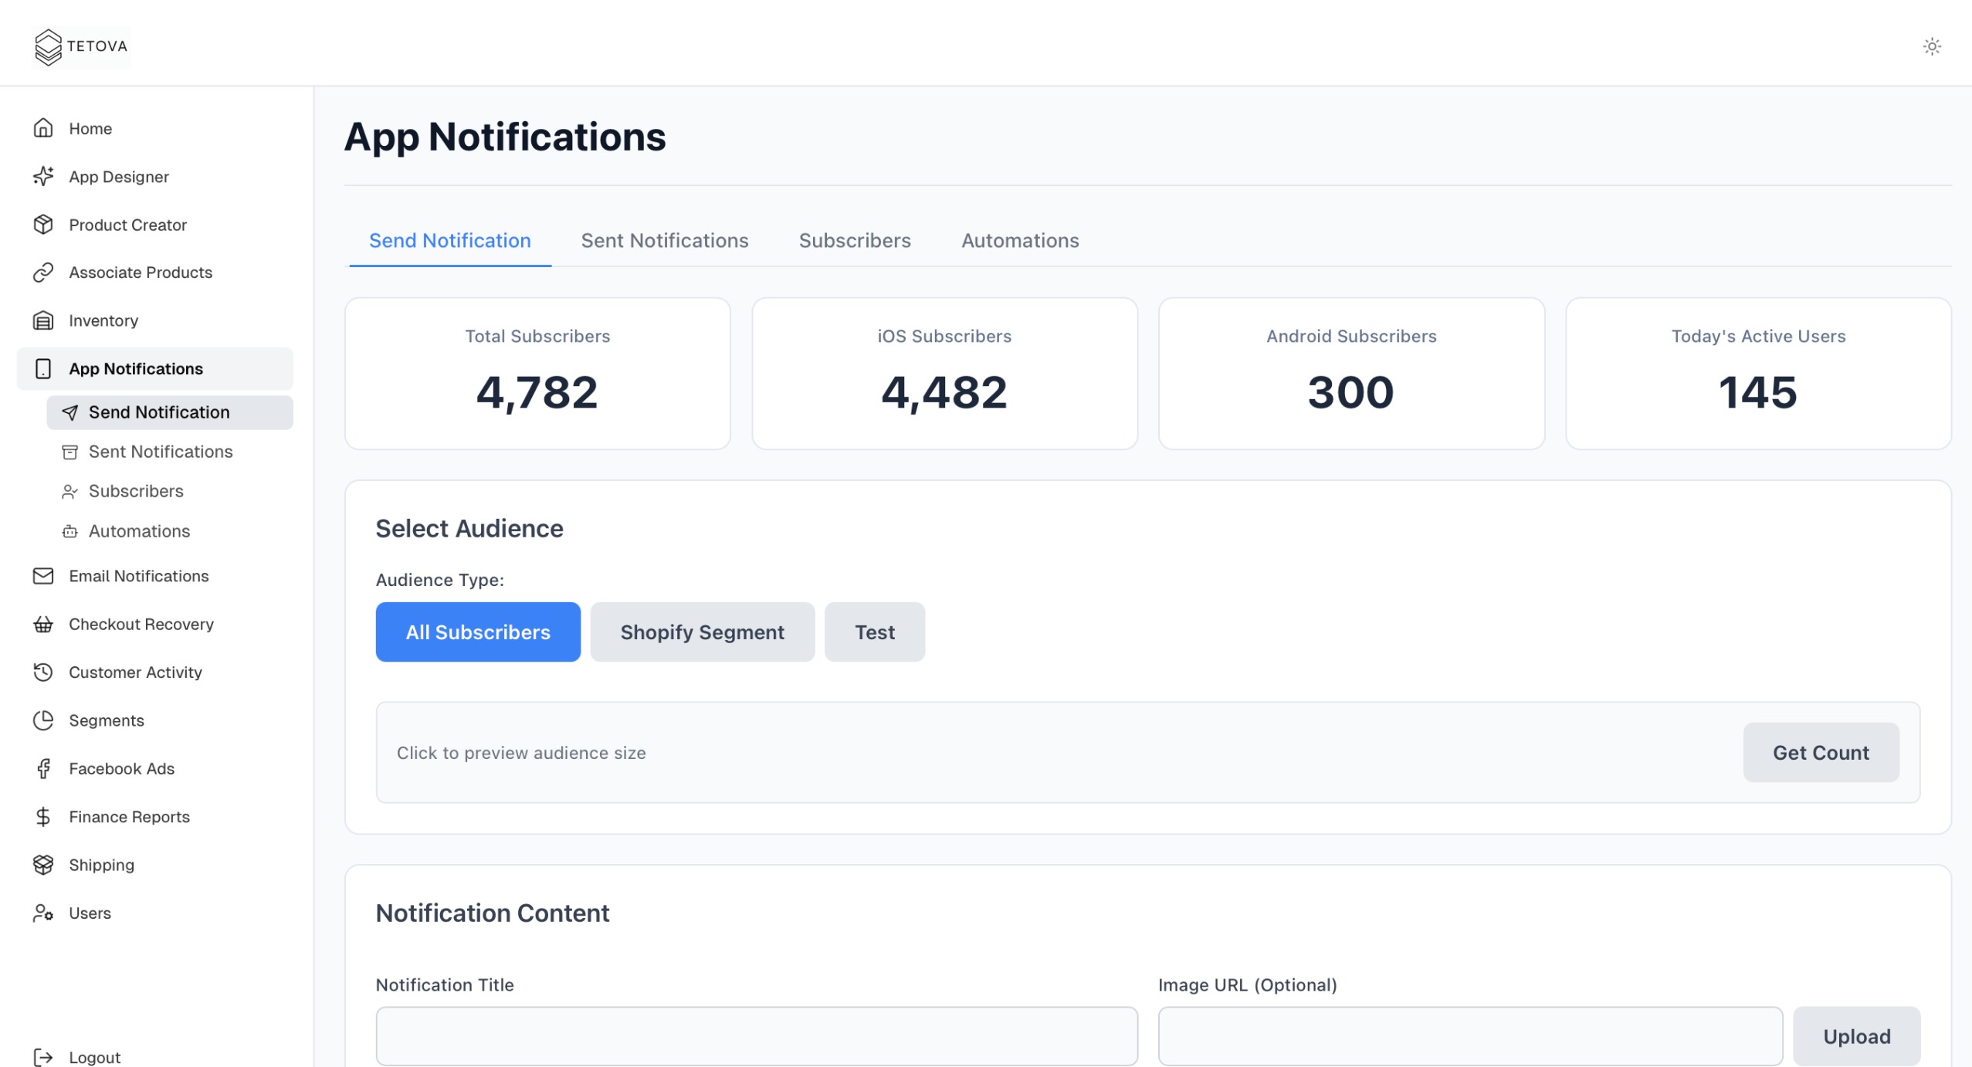This screenshot has height=1067, width=1972.
Task: Open the Automations tab
Action: pos(1020,240)
